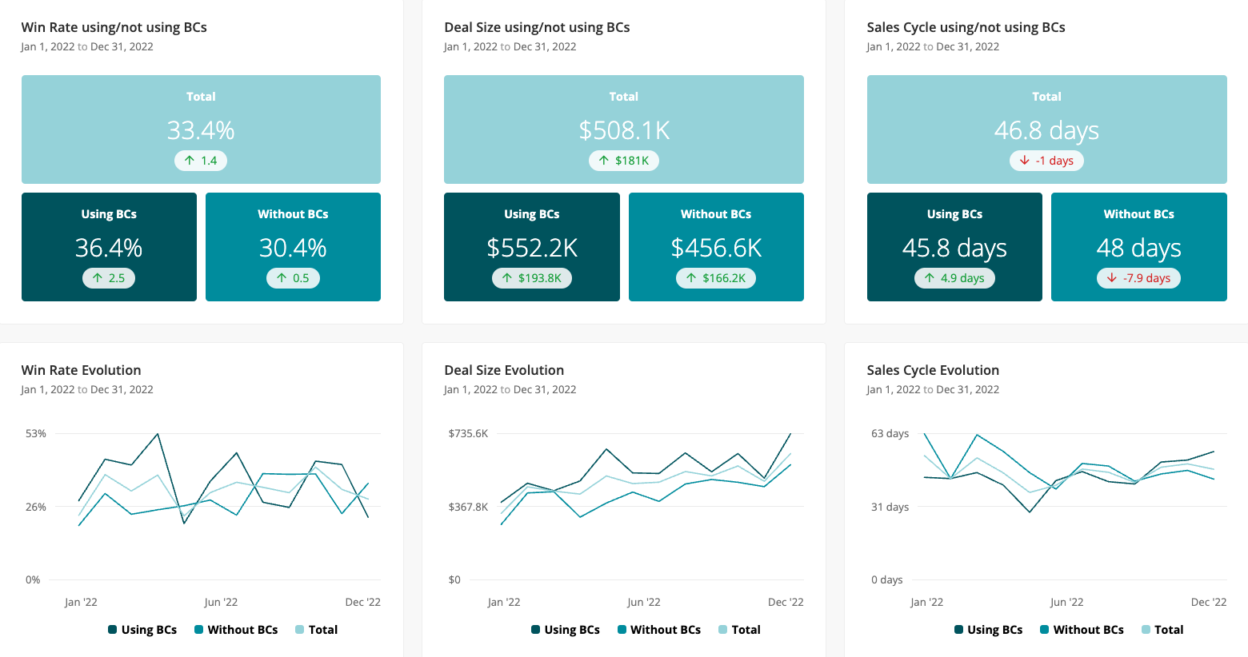Image resolution: width=1248 pixels, height=657 pixels.
Task: Click date range under Deal Size using/not using BCs
Action: click(x=510, y=46)
